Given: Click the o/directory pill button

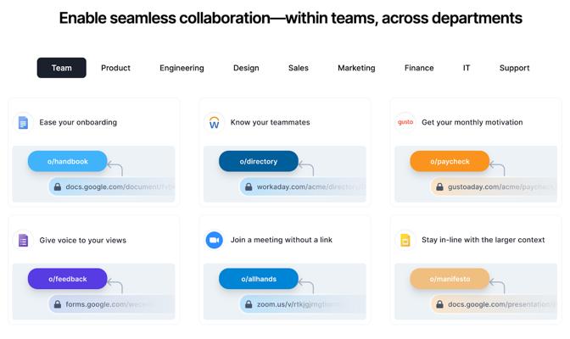Looking at the screenshot, I should (x=259, y=161).
